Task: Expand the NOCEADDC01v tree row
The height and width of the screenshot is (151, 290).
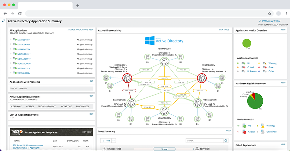Action: click(x=11, y=59)
